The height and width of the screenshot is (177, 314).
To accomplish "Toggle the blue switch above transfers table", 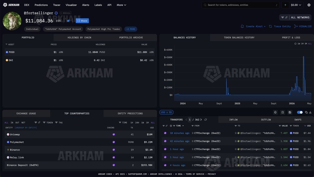I will coord(300,112).
